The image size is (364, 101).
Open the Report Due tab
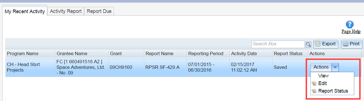pos(99,11)
